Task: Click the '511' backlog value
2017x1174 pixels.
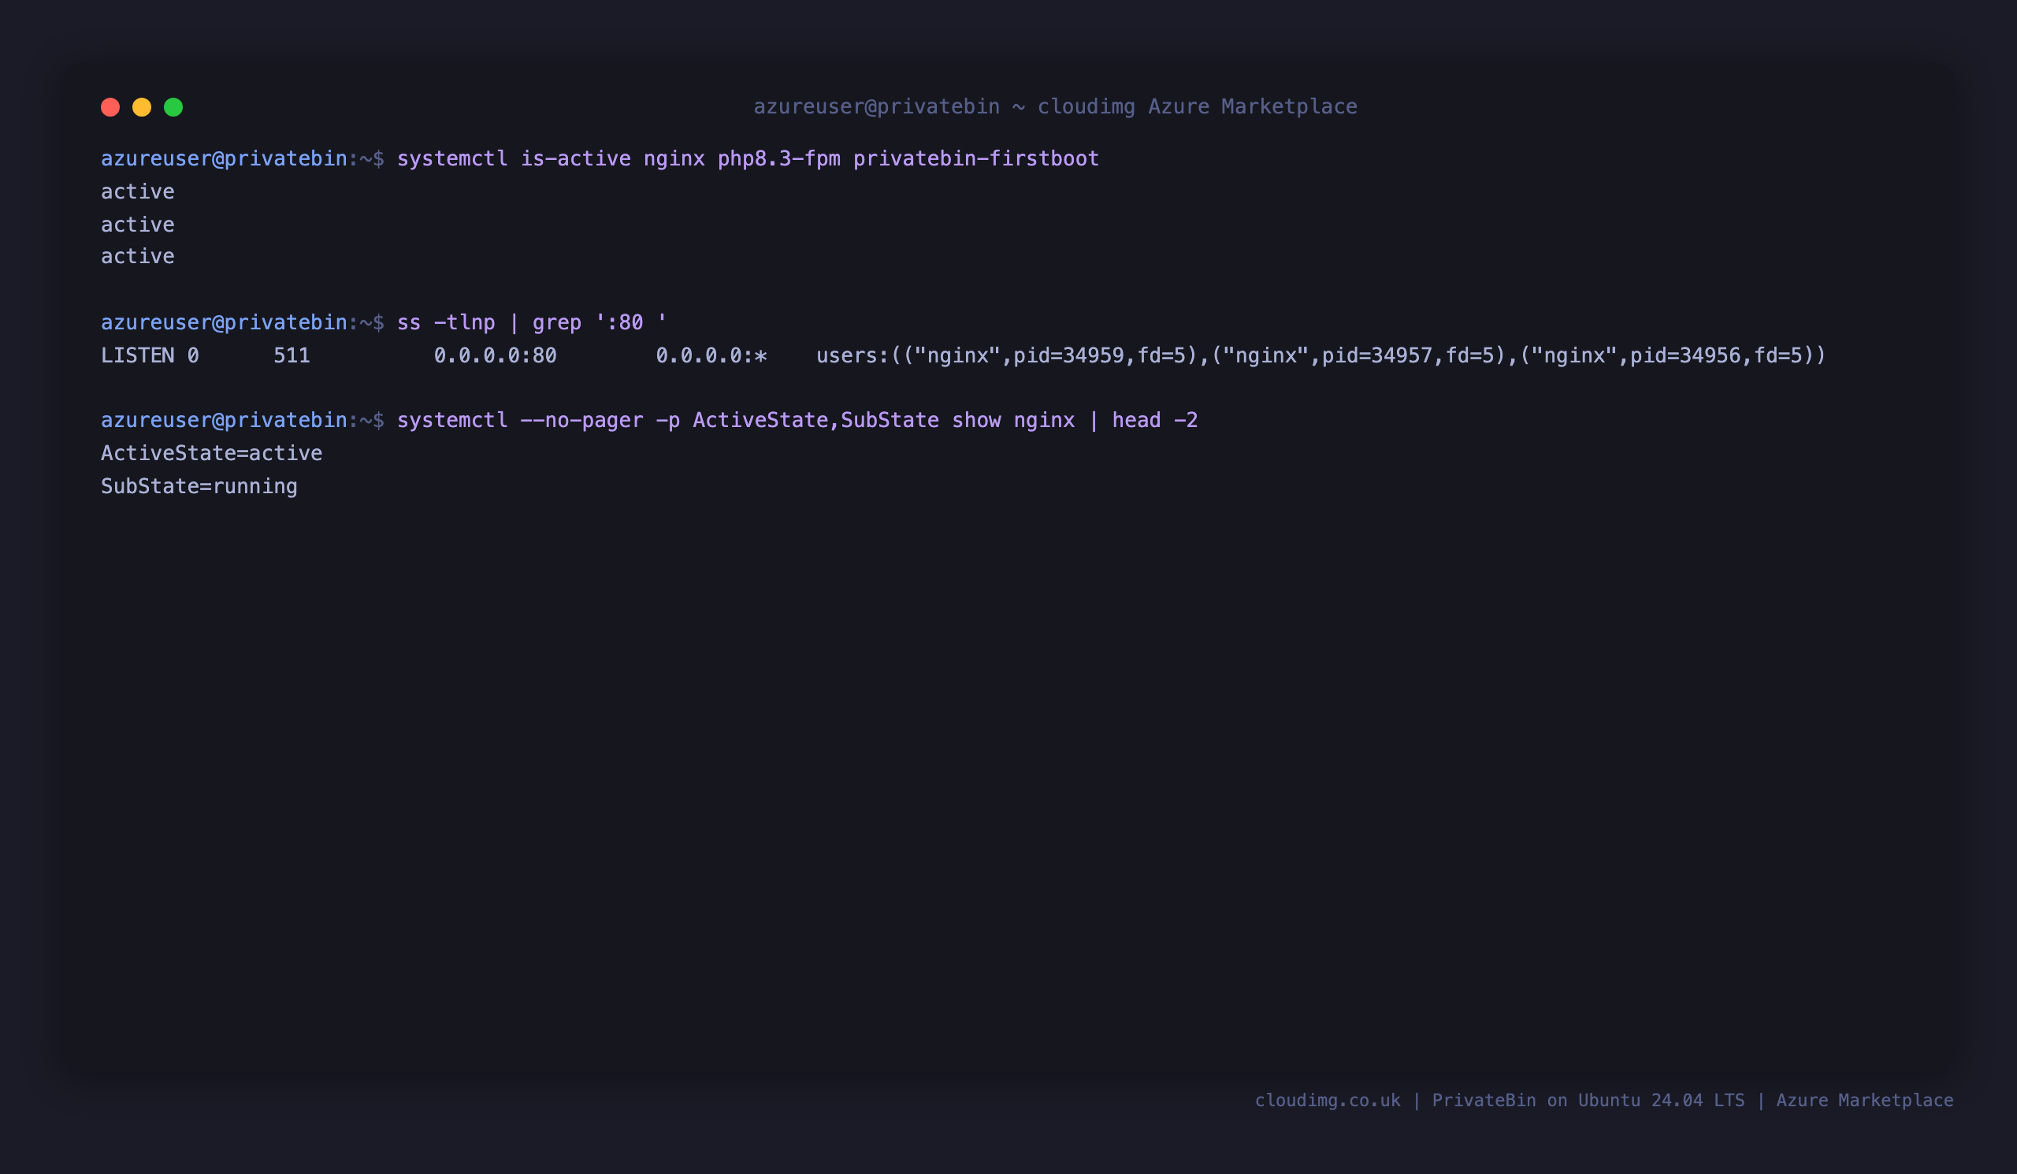Action: (292, 355)
